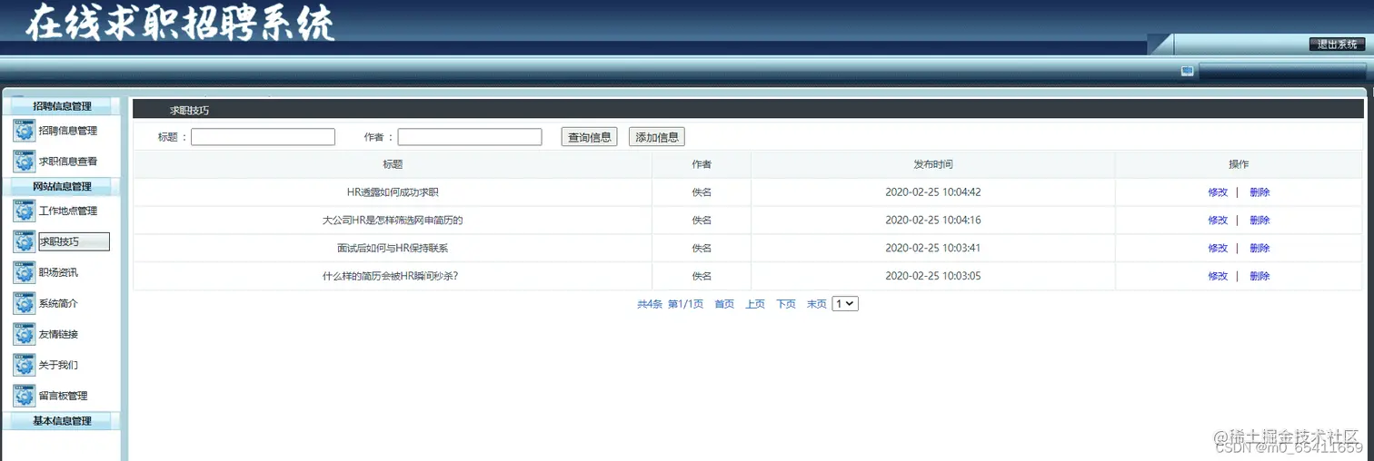This screenshot has height=461, width=1374.
Task: Click the gear icon beside 职场资讯
Action: [x=25, y=273]
